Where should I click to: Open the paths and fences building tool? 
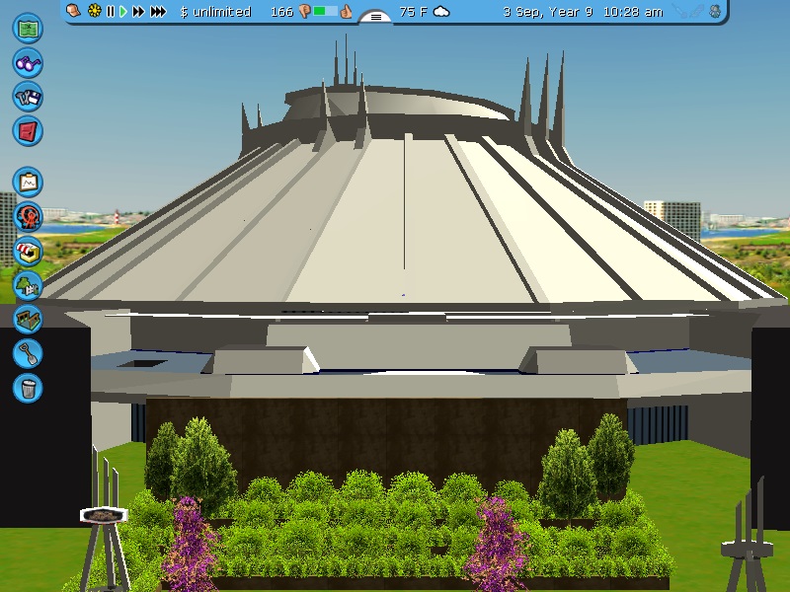pos(28,319)
